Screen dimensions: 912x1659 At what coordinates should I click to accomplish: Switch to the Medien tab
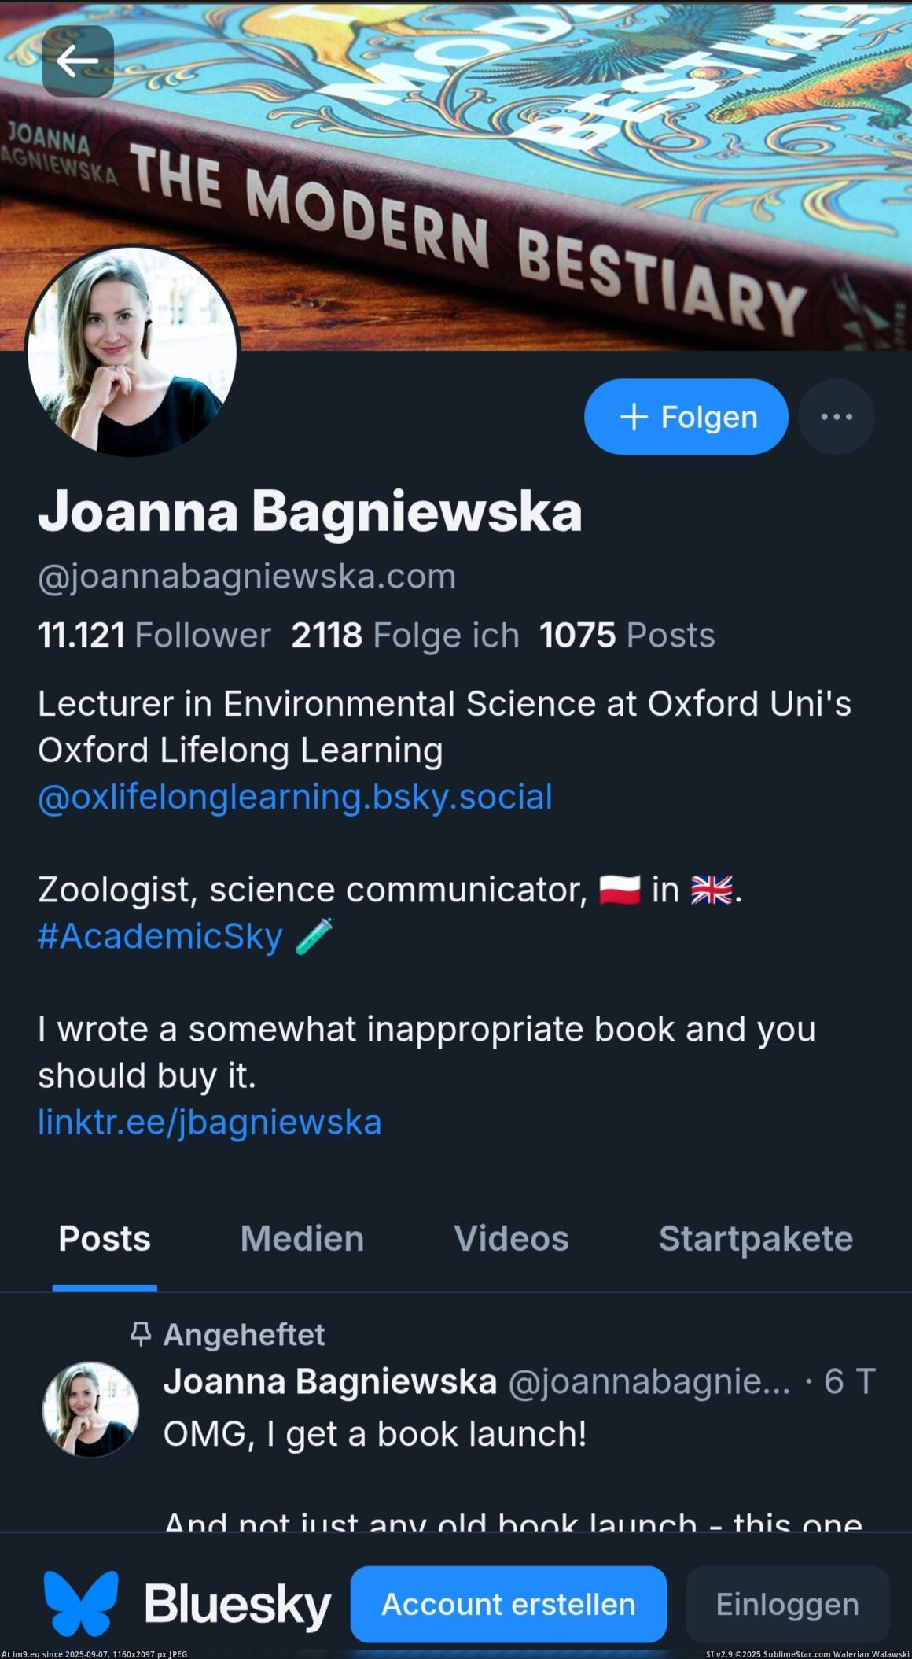click(x=302, y=1239)
